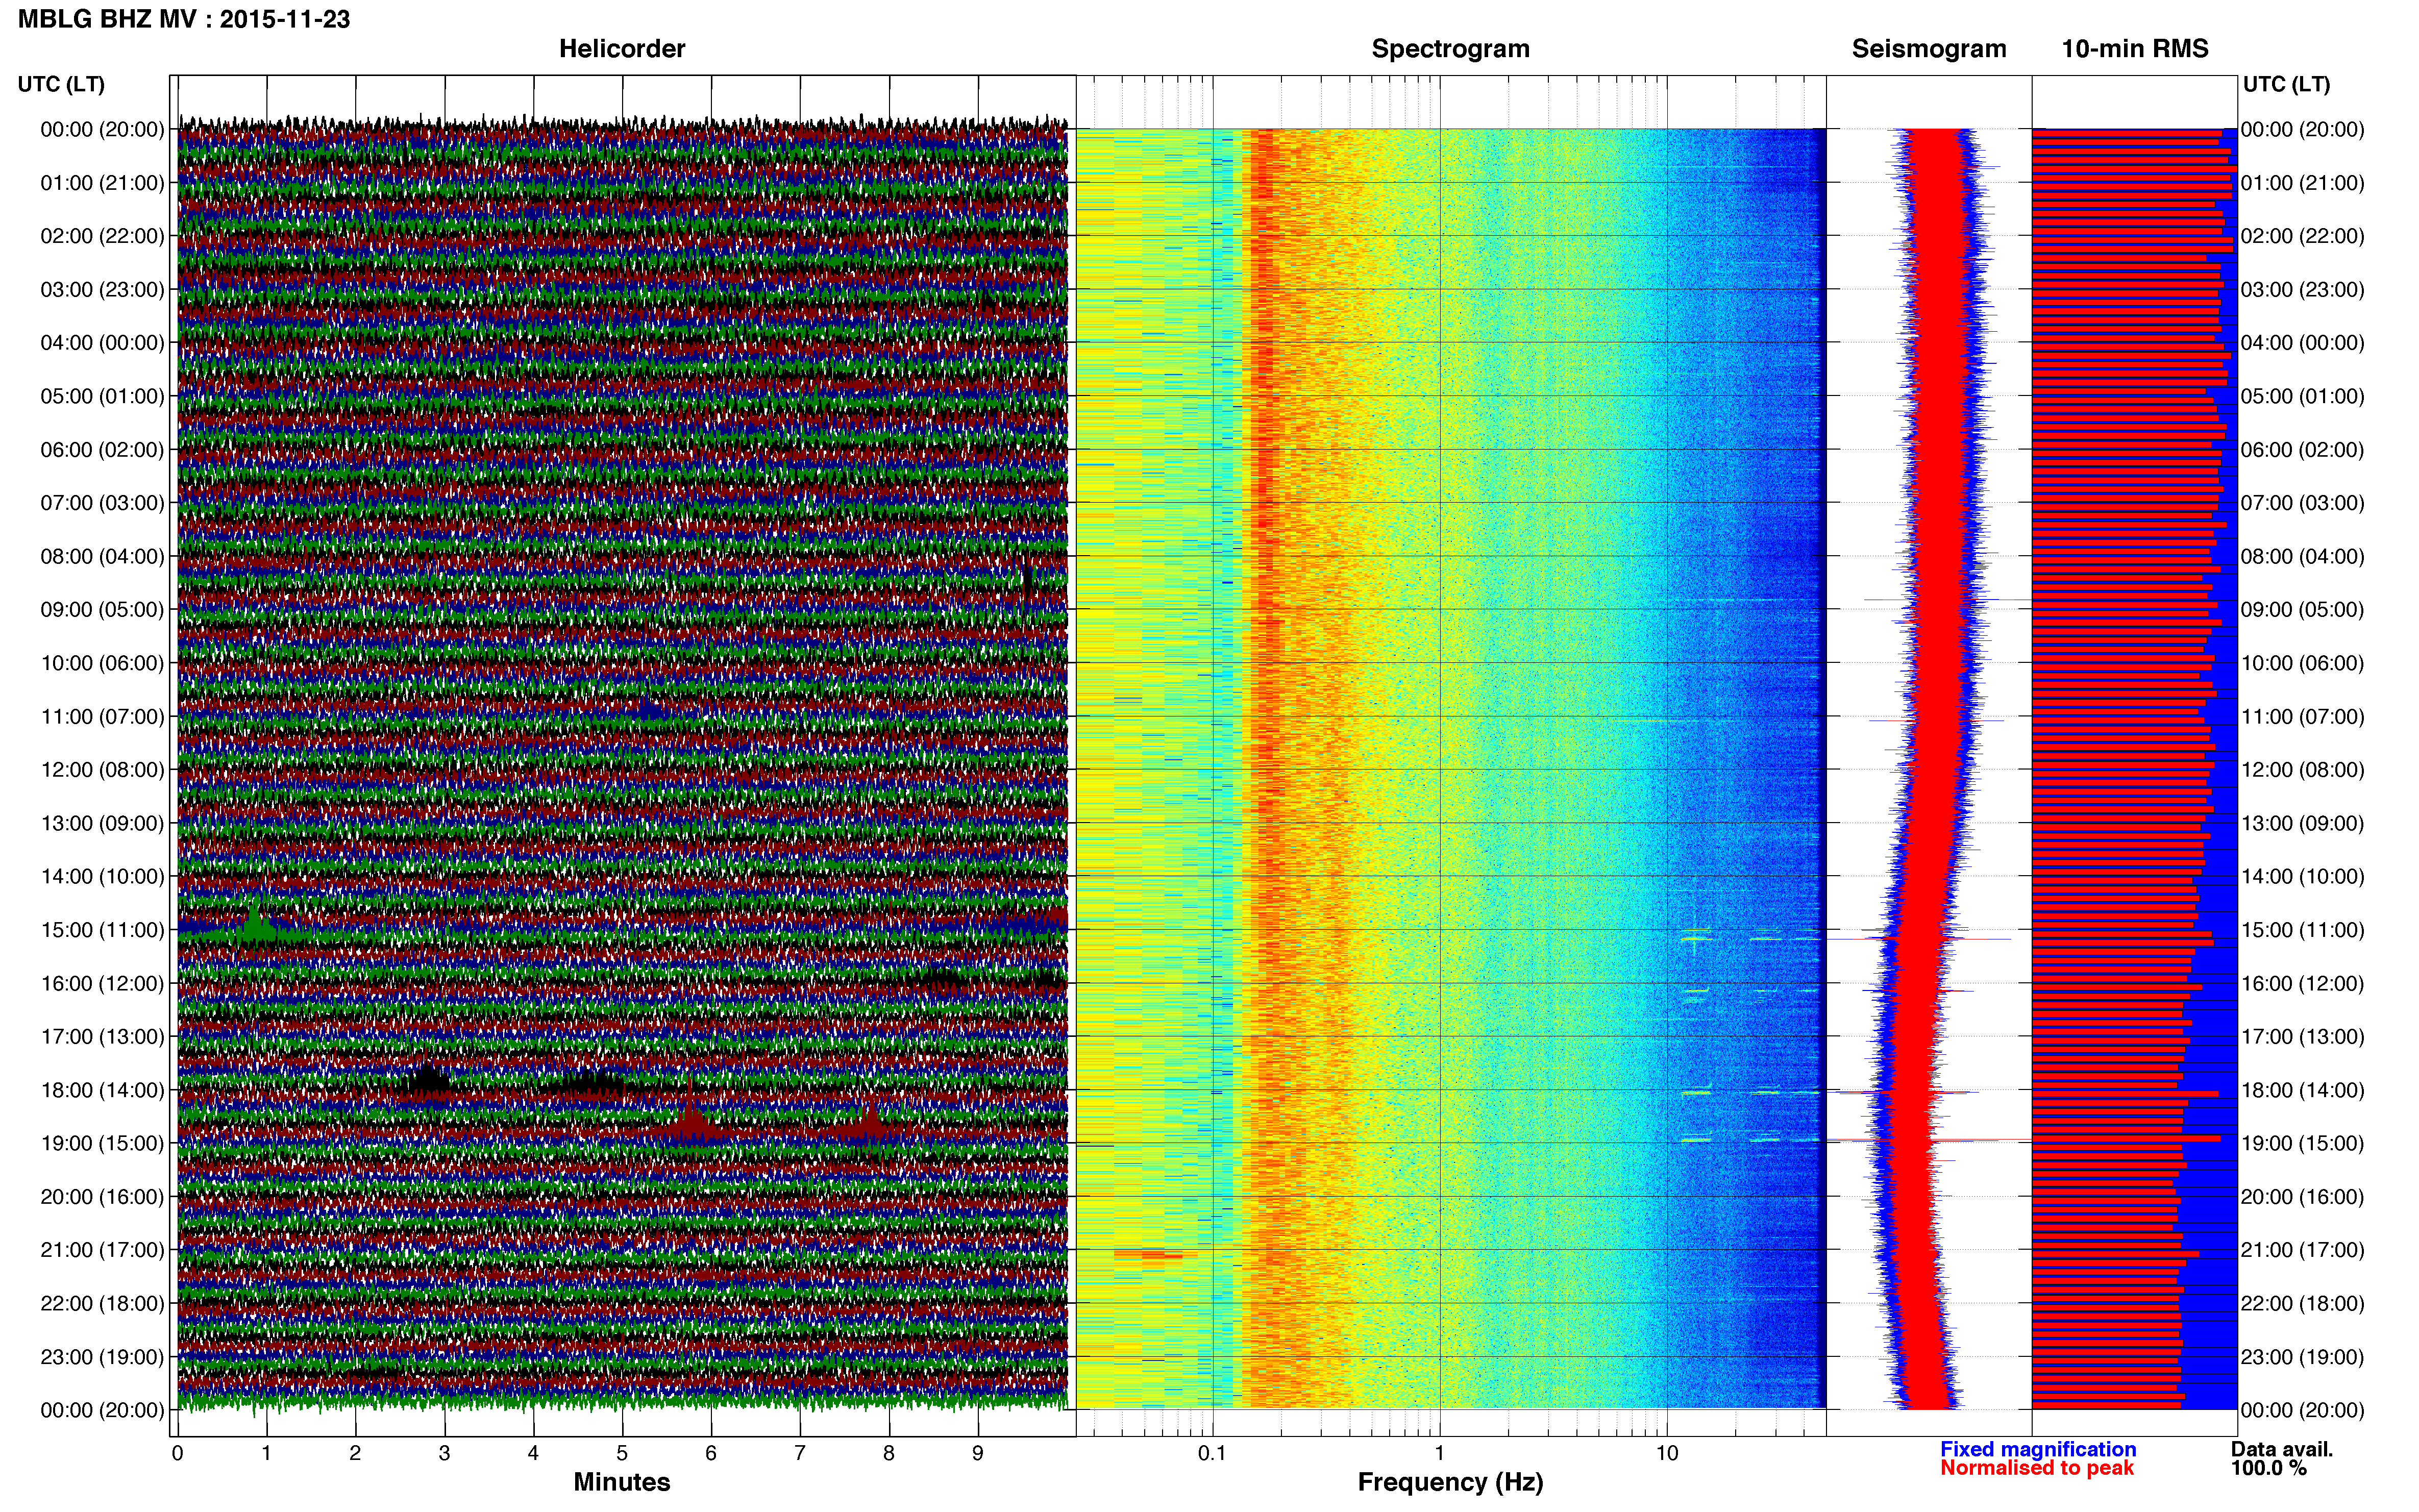Click the 2 tick label on Minutes axis

tap(355, 1453)
